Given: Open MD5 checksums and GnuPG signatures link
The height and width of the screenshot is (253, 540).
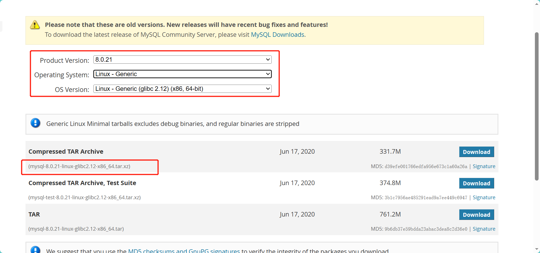Looking at the screenshot, I should [x=184, y=251].
